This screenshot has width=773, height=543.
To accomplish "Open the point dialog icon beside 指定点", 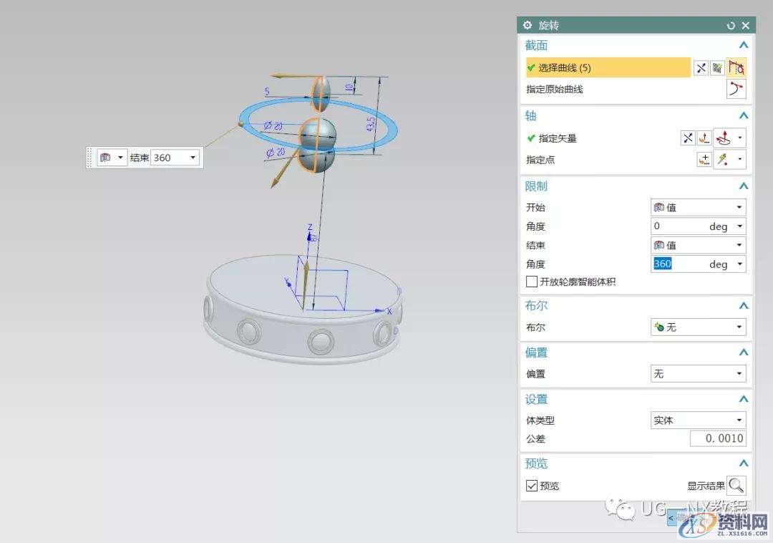I will coord(704,160).
